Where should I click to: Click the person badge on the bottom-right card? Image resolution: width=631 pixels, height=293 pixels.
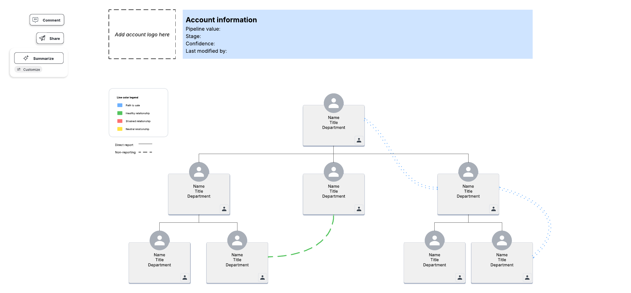click(527, 278)
